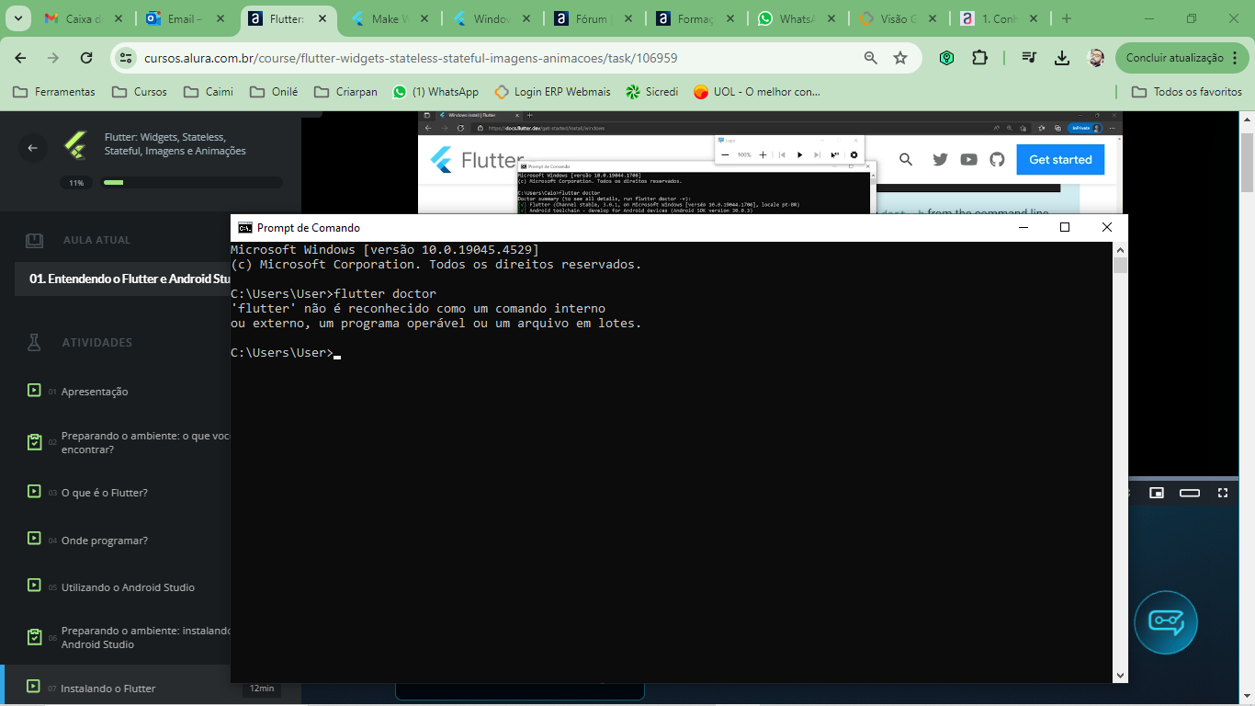Open the tab search dropdown arrow
Image resolution: width=1255 pixels, height=706 pixels.
pyautogui.click(x=18, y=18)
